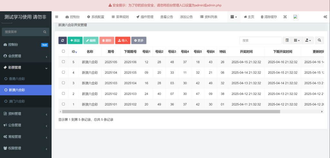This screenshot has height=158, width=330.
Task: Click the 2025-04-11 21:32:32 draw time cell
Action: pyautogui.click(x=246, y=104)
